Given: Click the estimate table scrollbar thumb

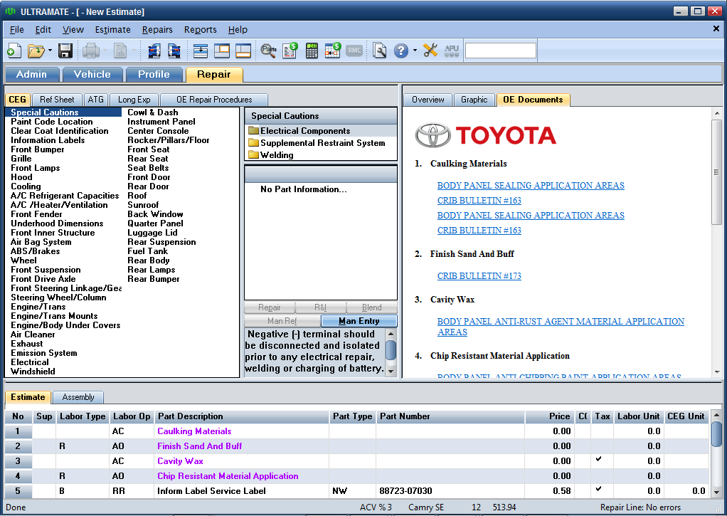Looking at the screenshot, I should tap(717, 433).
